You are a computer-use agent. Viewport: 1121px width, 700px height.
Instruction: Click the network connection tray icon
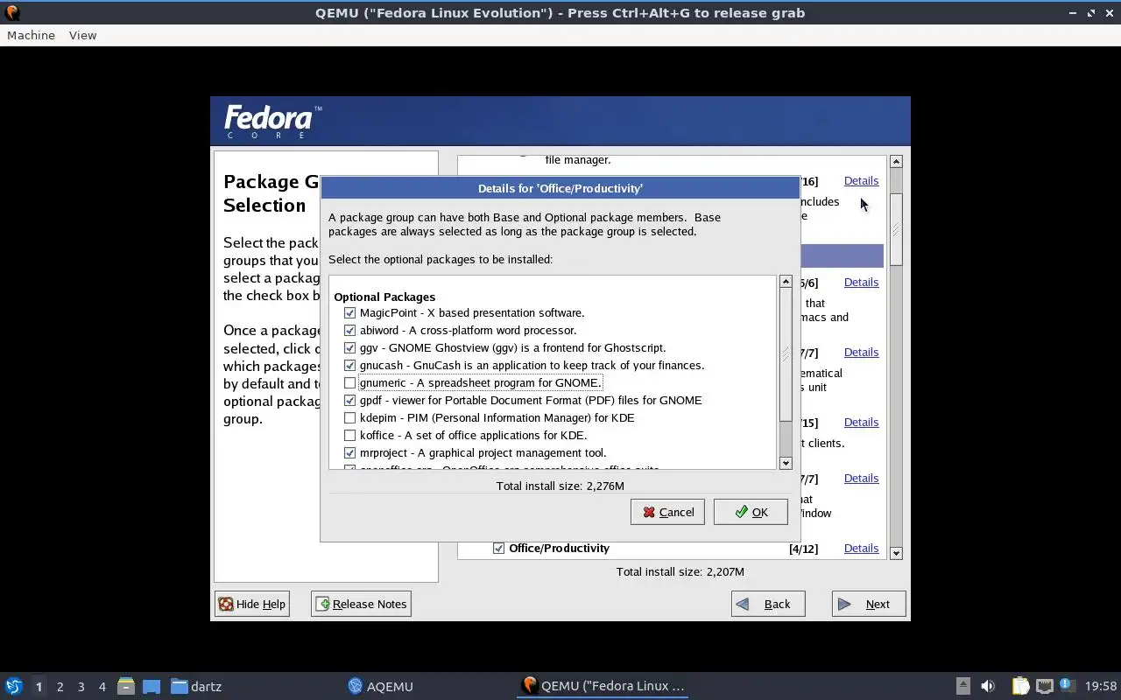[1044, 686]
